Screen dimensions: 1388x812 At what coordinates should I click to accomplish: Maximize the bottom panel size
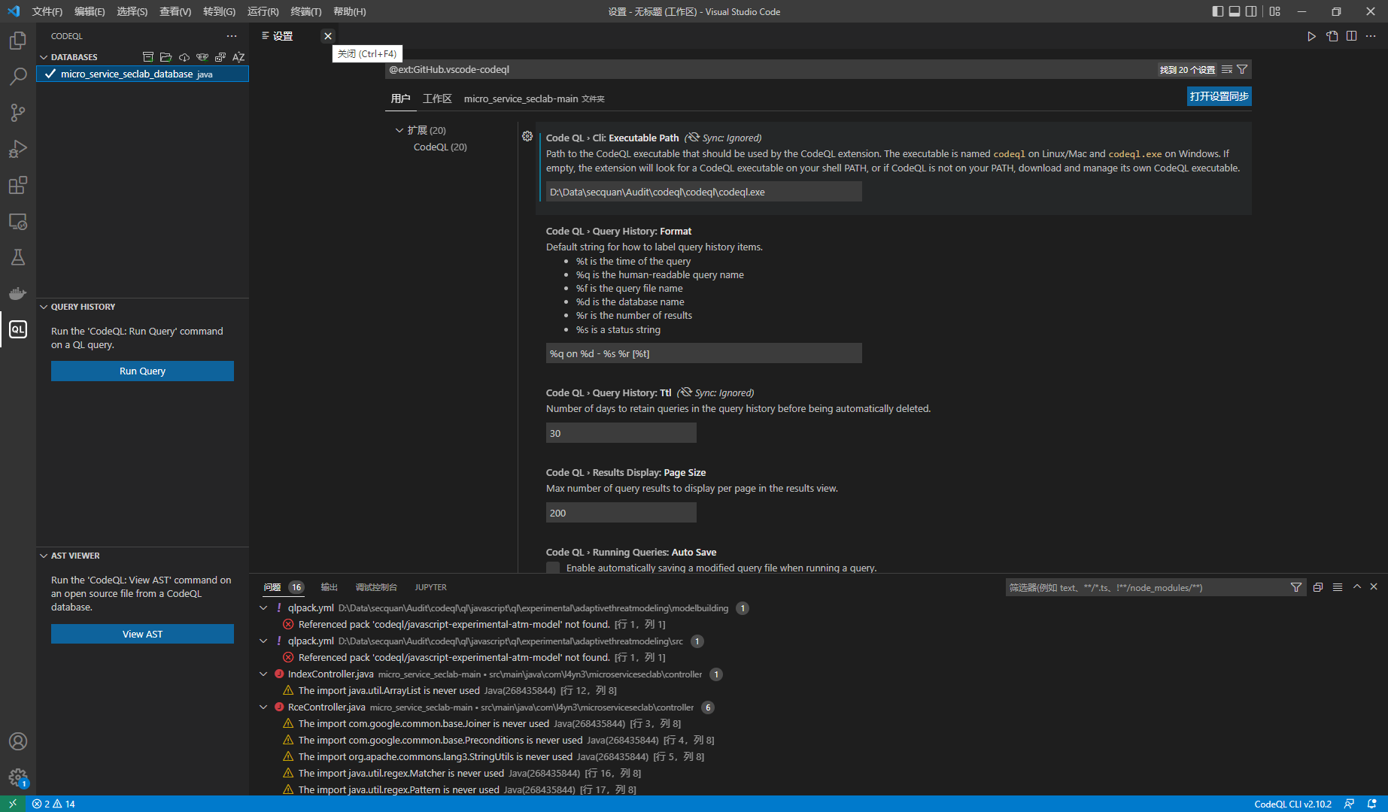tap(1357, 587)
